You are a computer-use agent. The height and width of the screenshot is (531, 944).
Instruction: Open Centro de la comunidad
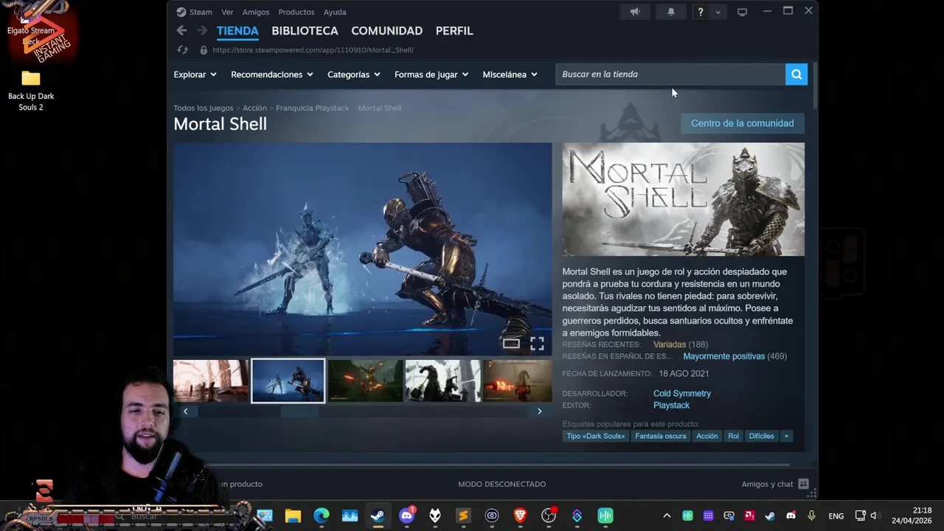743,123
